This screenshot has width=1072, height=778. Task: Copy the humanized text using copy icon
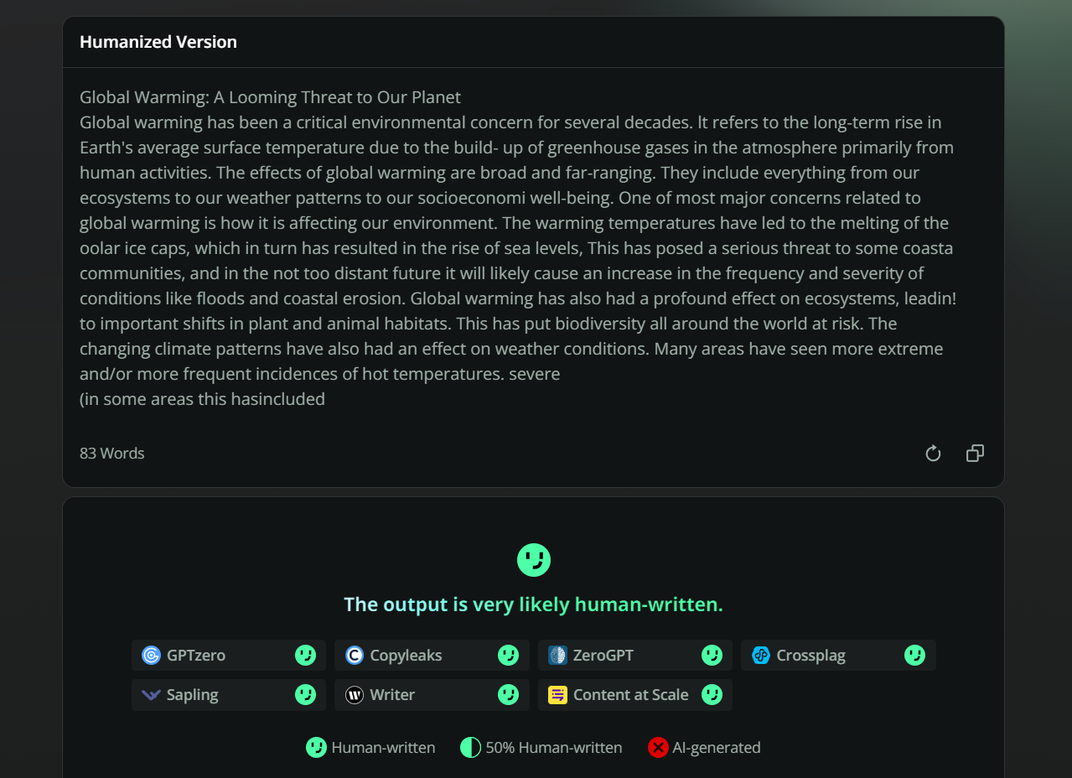(x=975, y=454)
